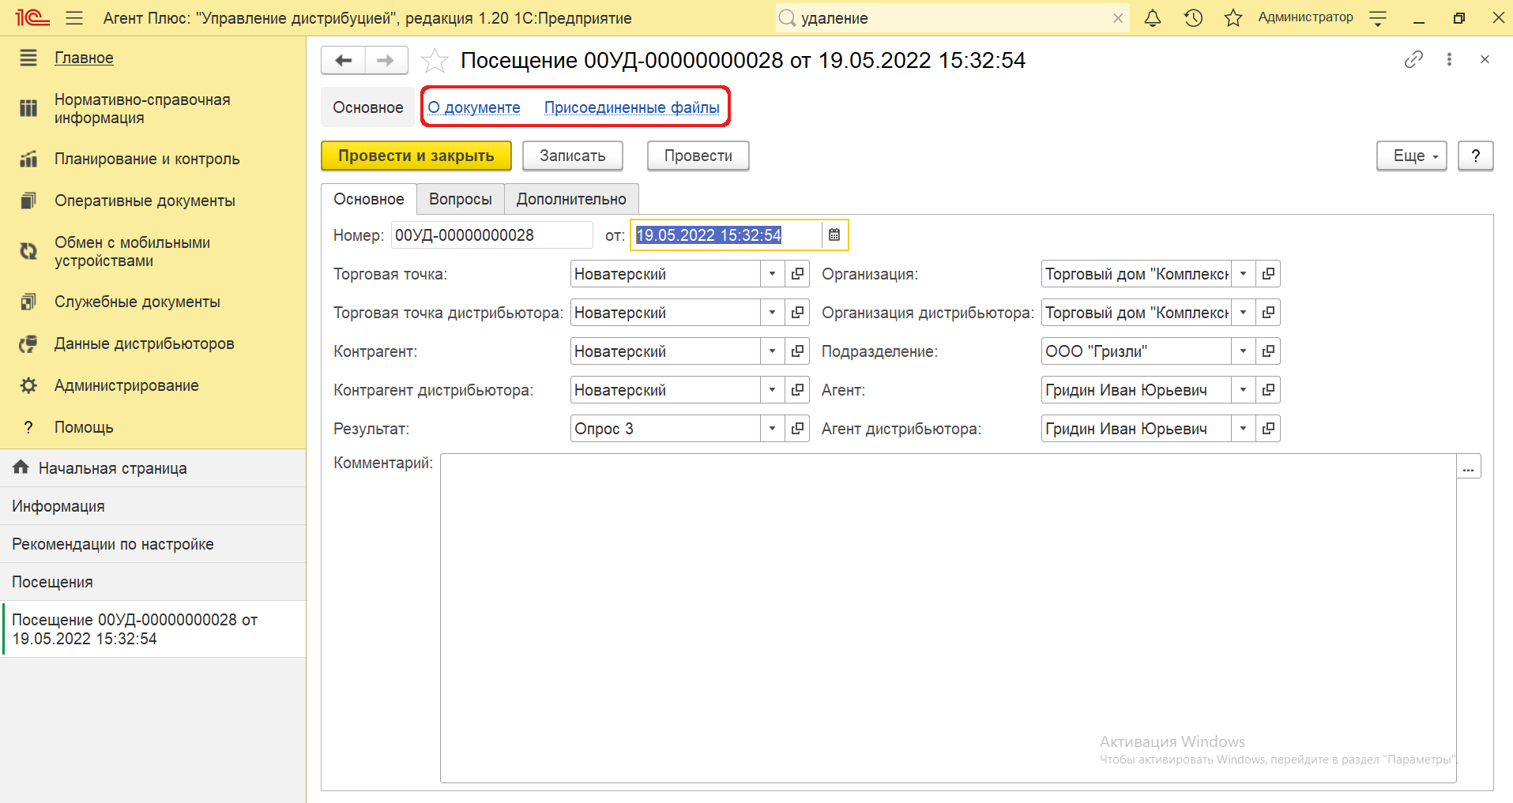
Task: Click the search magnifier icon
Action: [787, 17]
